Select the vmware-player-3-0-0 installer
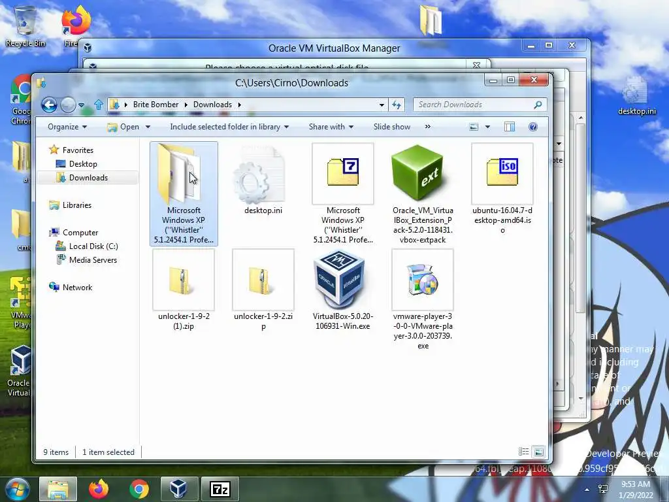 point(423,299)
